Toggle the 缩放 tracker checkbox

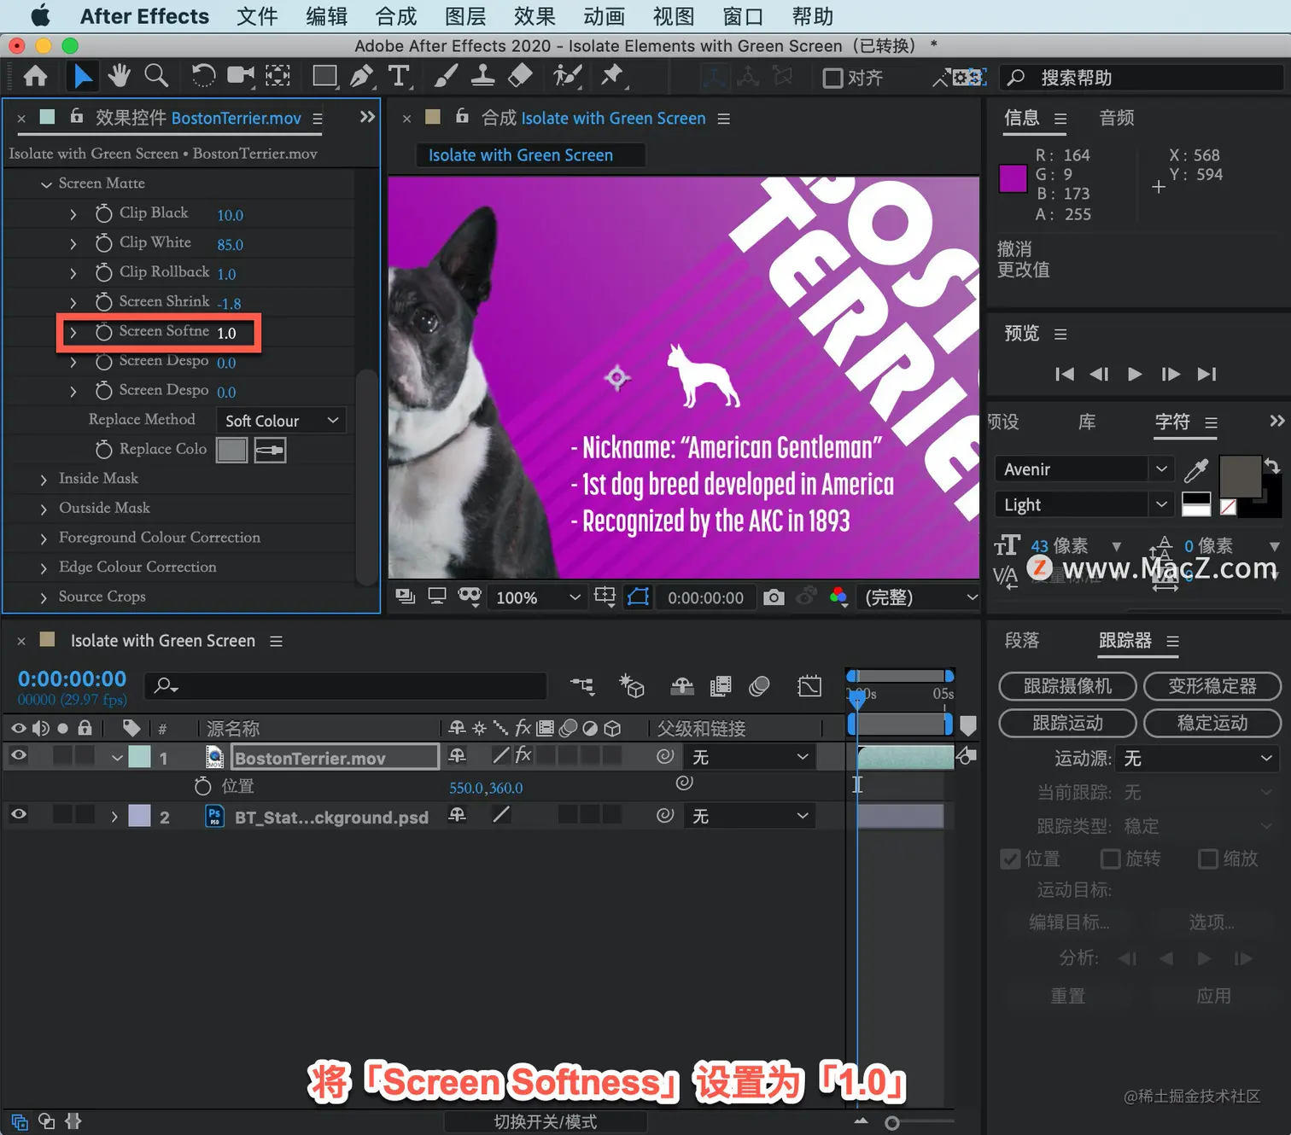[x=1208, y=859]
